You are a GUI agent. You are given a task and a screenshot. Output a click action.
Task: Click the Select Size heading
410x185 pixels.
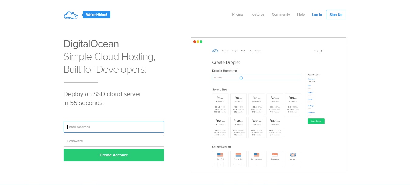(220, 89)
